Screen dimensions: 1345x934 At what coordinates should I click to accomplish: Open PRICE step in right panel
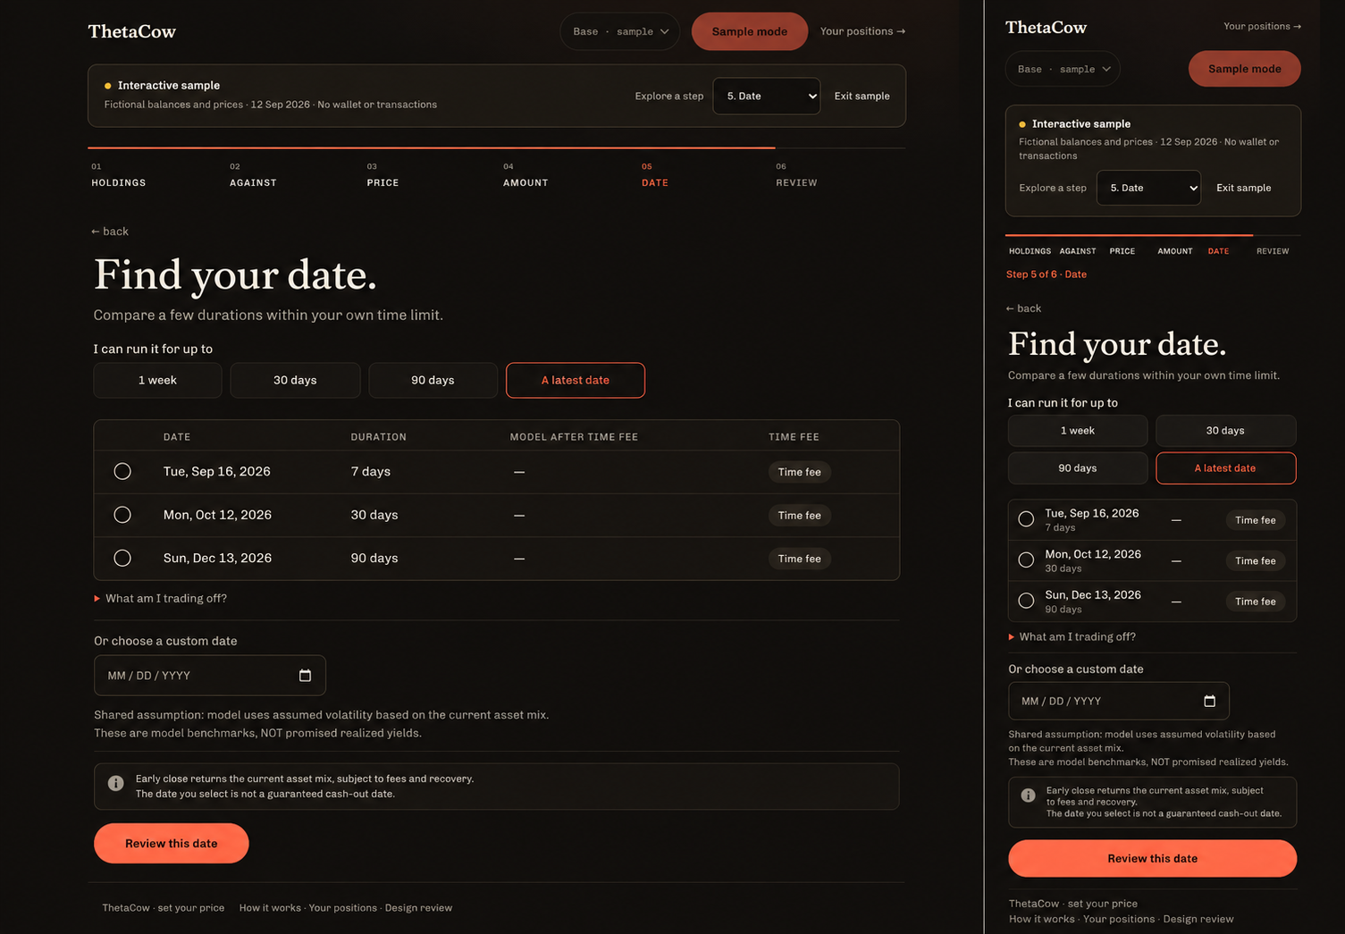pyautogui.click(x=1122, y=251)
